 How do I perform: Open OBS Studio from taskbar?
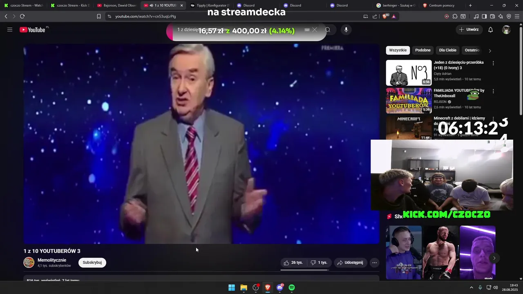(256, 287)
